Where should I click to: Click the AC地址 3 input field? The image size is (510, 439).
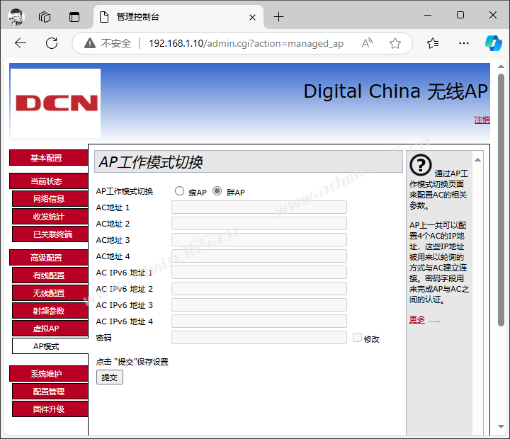[259, 239]
